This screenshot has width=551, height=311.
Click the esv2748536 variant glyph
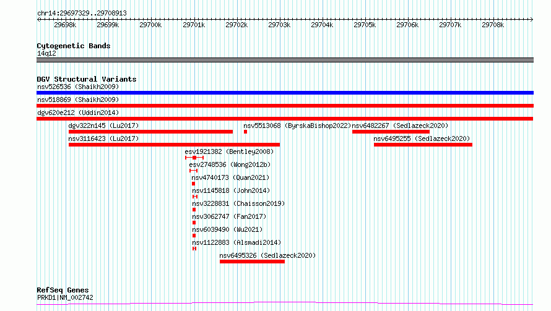(193, 171)
